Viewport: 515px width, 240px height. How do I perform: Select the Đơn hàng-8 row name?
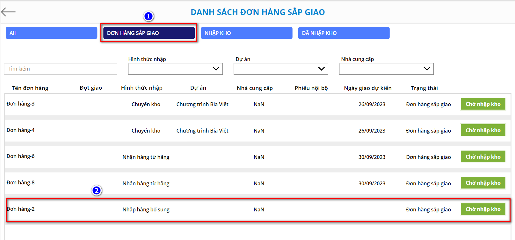tap(21, 183)
